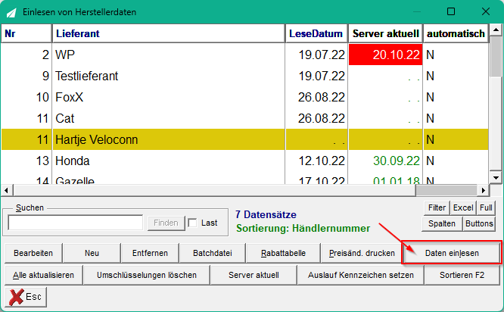Create a new entry with Neu
The width and height of the screenshot is (504, 312).
click(x=92, y=253)
